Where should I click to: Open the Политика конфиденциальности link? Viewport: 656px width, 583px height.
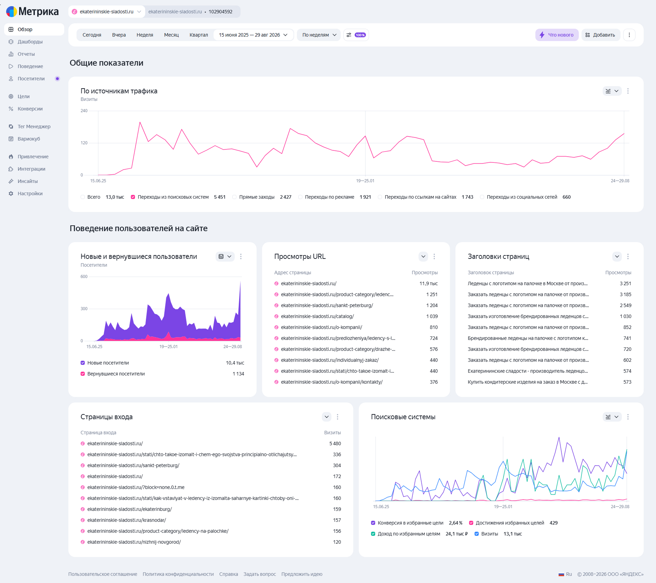pos(178,574)
